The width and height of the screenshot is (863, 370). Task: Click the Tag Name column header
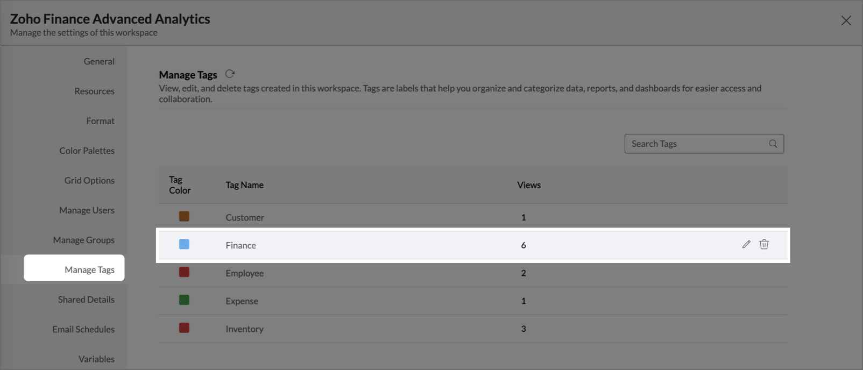point(244,185)
